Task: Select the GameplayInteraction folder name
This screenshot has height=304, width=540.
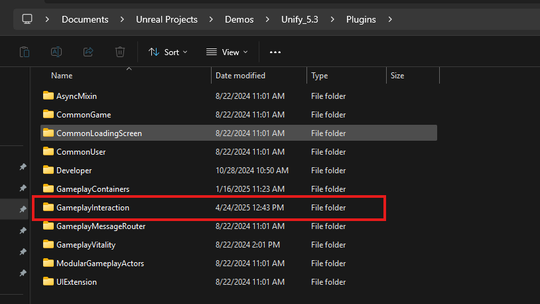Action: pos(93,208)
